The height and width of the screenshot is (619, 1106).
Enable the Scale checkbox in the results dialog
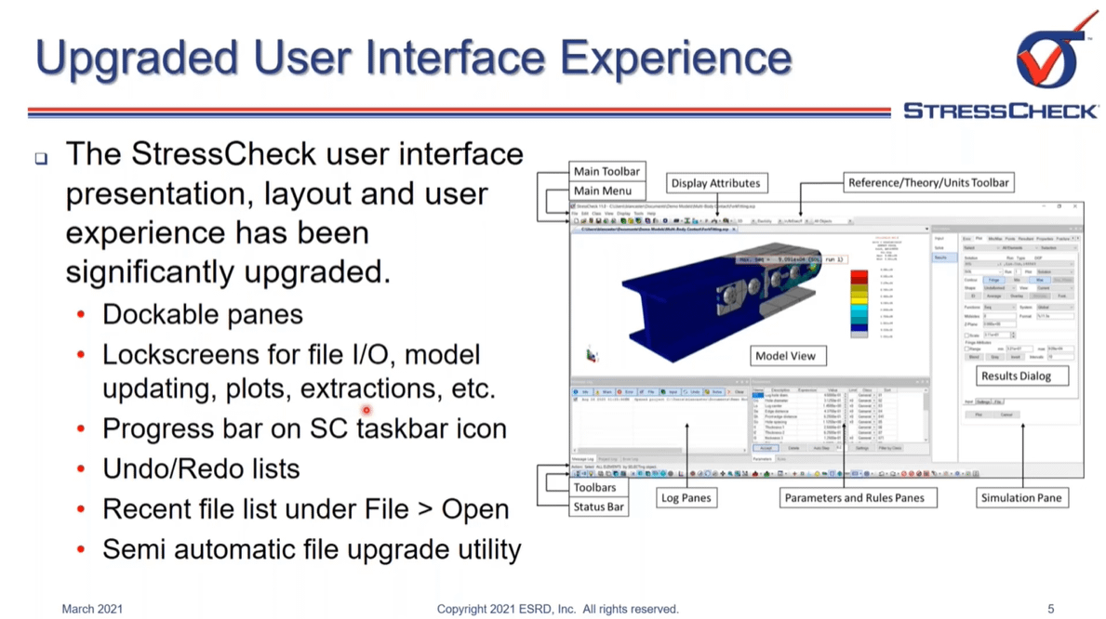click(x=967, y=336)
